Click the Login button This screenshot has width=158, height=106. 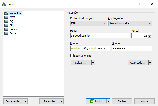(96, 101)
